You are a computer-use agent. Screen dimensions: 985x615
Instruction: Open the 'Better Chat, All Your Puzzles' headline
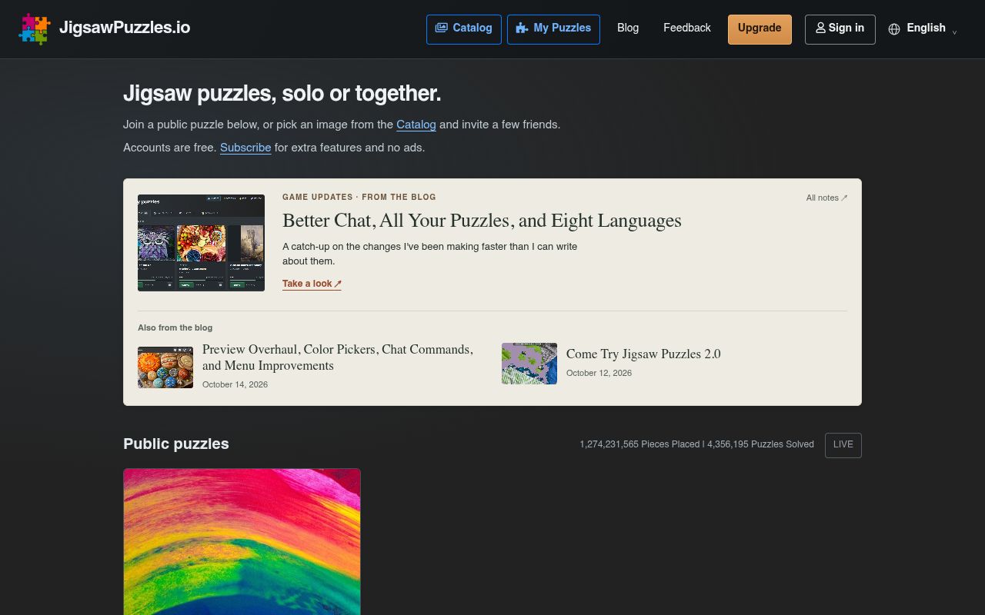pos(482,221)
